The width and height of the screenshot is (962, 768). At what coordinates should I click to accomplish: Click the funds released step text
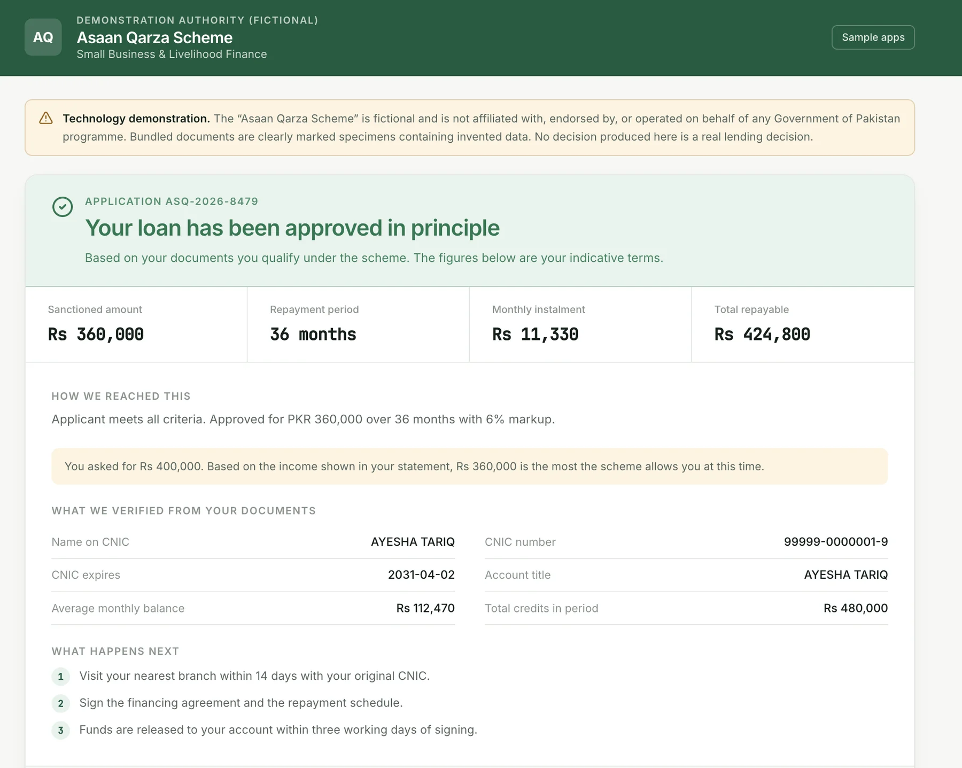coord(278,730)
